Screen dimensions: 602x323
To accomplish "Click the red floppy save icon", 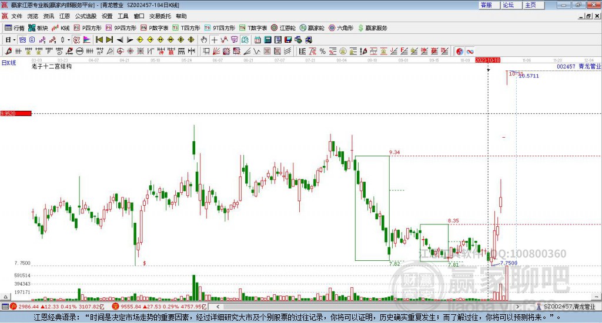I will click(288, 40).
